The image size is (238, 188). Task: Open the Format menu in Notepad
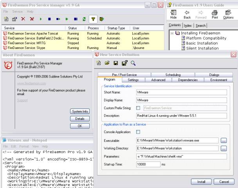tap(24, 146)
